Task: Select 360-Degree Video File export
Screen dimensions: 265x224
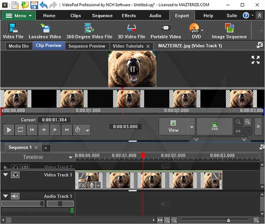Action: [x=89, y=31]
